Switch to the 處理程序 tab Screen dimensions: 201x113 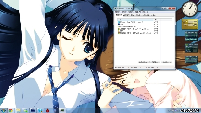pyautogui.click(x=126, y=15)
